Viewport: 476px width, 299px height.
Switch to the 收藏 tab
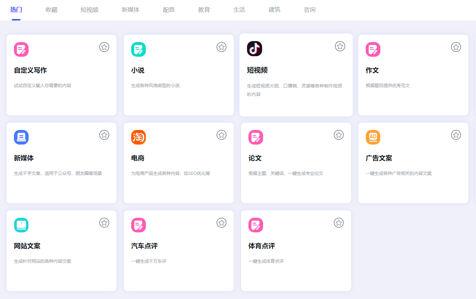(x=51, y=10)
